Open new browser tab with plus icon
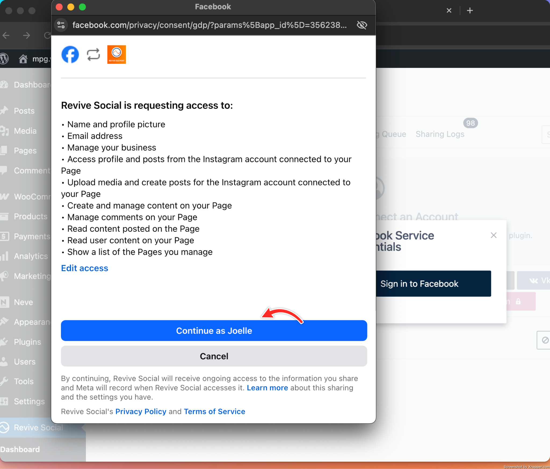Image resolution: width=550 pixels, height=469 pixels. coord(470,11)
